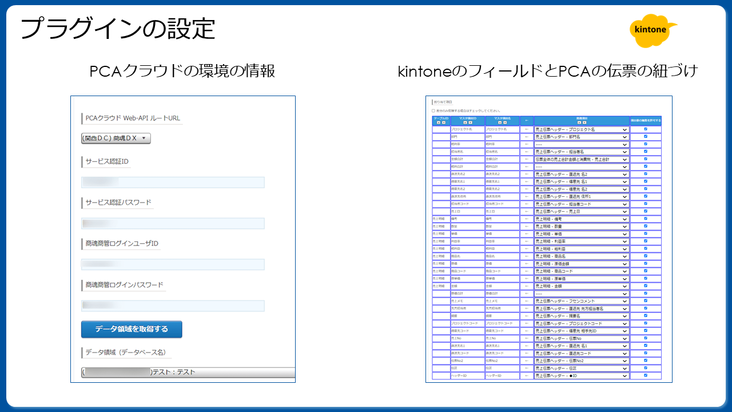Viewport: 732px width, 412px height.
Task: Toggle edit checkbox for 売上メモ row
Action: [x=646, y=300]
